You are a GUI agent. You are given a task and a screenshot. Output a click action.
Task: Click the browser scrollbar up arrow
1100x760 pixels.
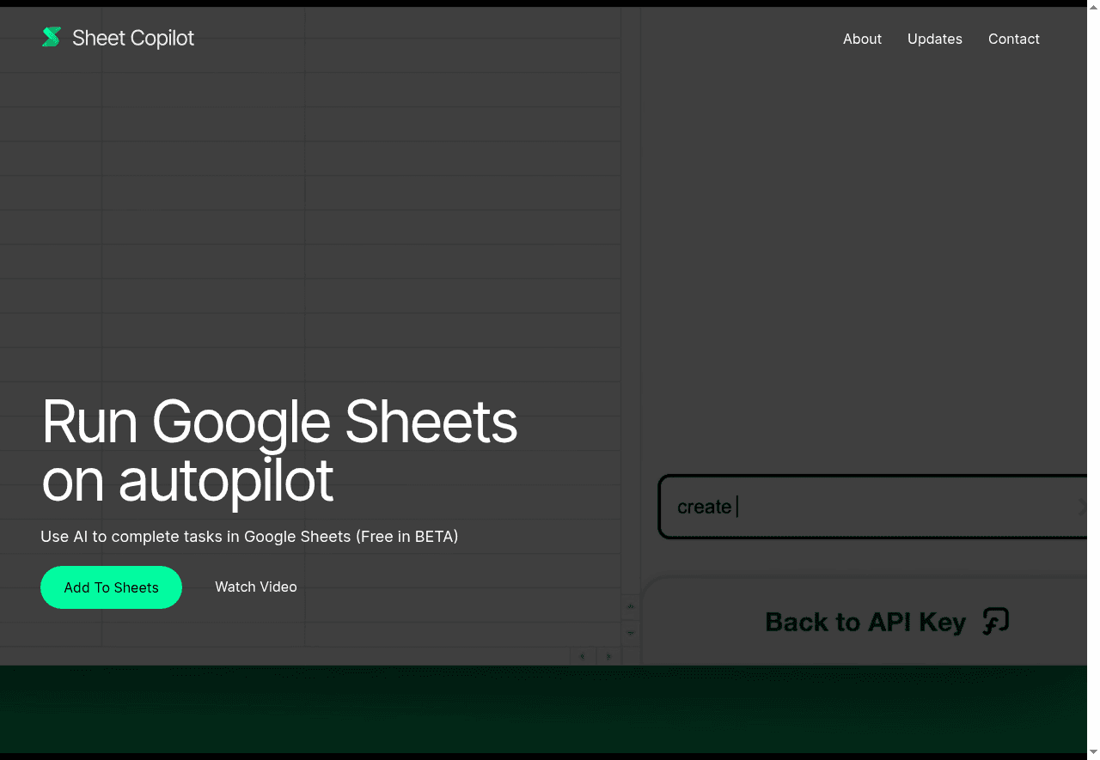(1093, 5)
